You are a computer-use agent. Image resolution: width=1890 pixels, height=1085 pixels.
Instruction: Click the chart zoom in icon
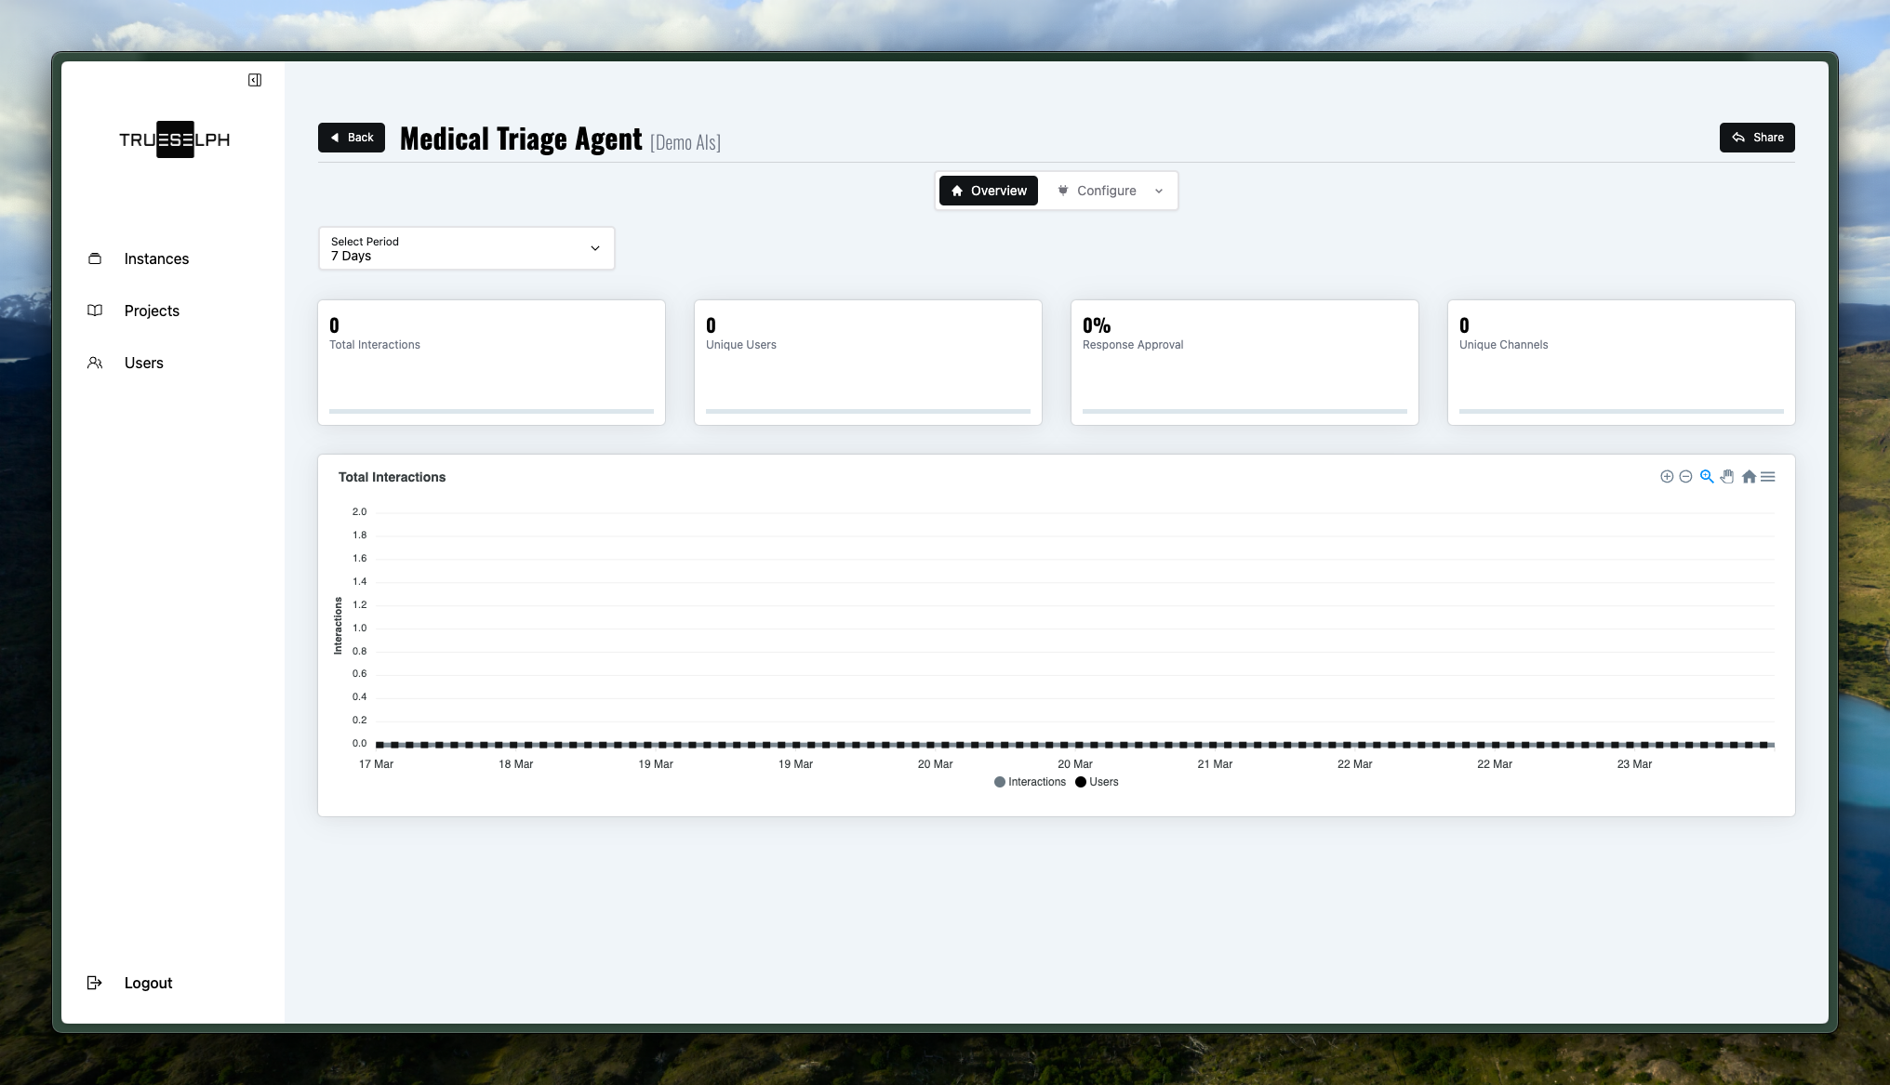1667,477
